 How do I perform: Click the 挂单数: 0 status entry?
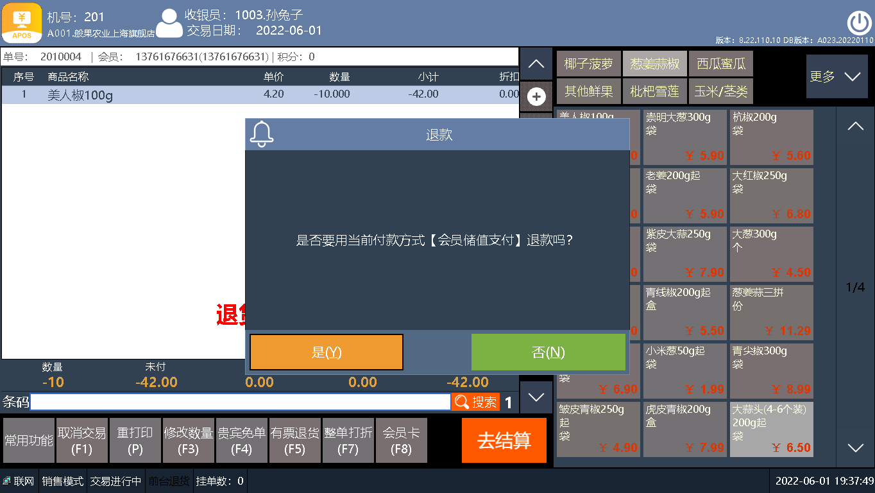click(x=220, y=481)
